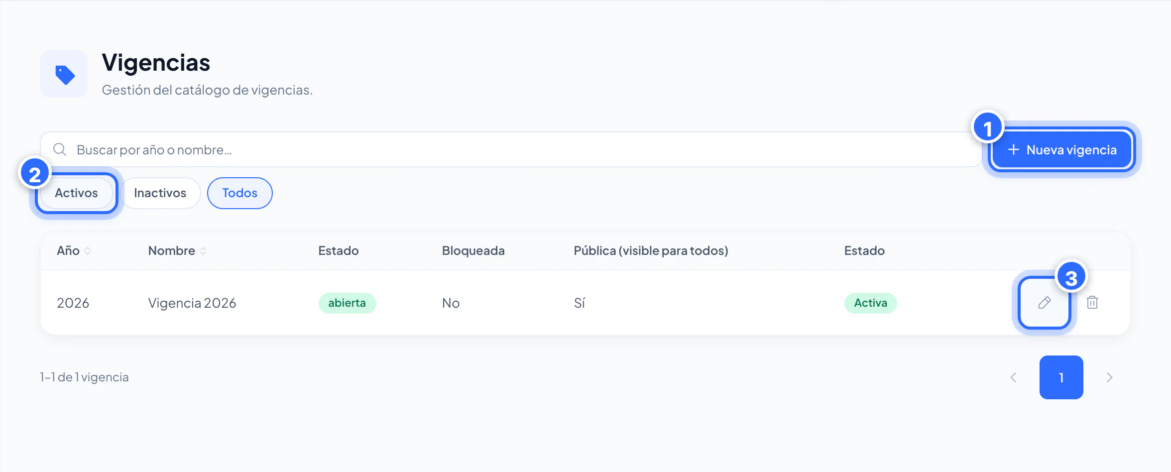Select page 1 in pagination
The width and height of the screenshot is (1171, 472).
[x=1061, y=377]
